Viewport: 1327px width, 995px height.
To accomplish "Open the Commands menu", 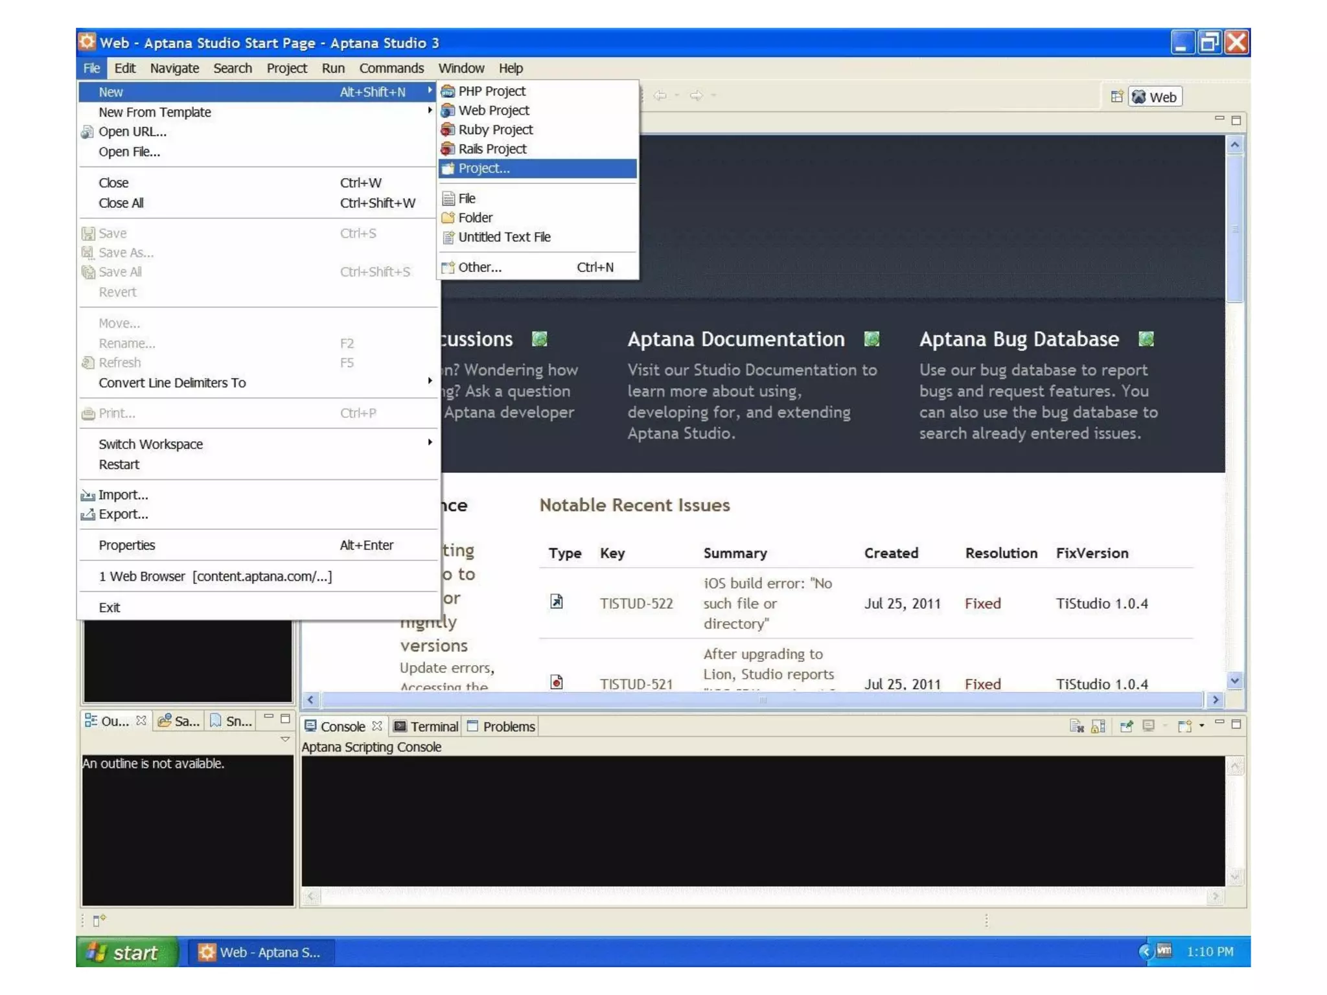I will tap(391, 68).
